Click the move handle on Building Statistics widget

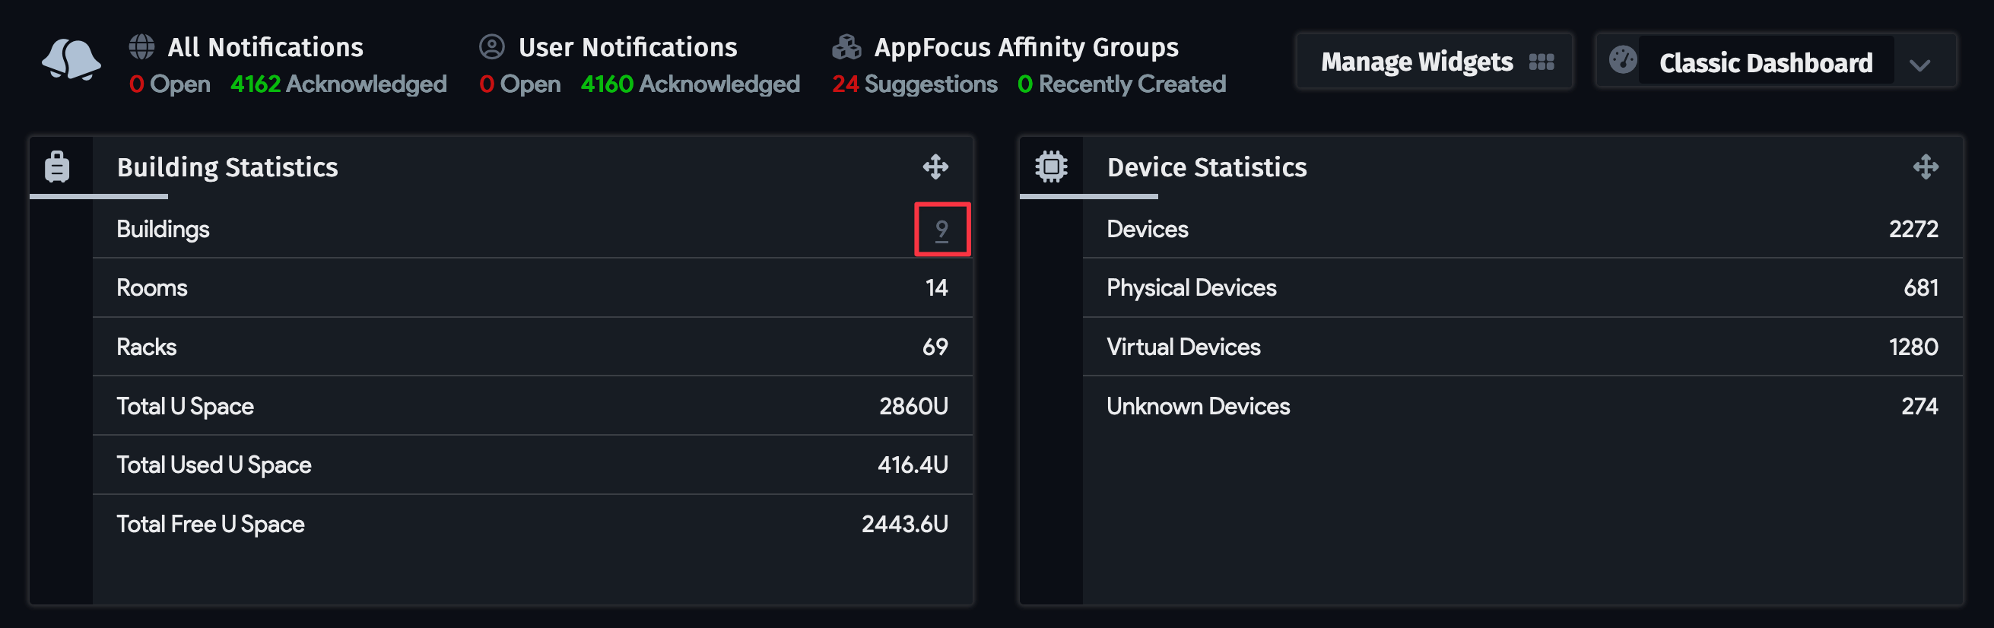pos(937,167)
